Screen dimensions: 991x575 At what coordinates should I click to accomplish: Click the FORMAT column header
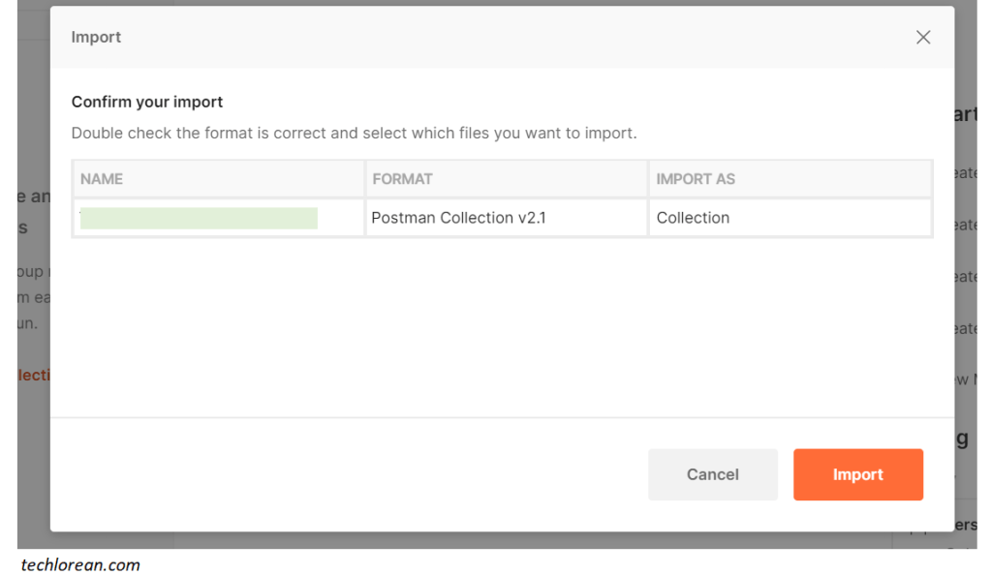pos(402,179)
